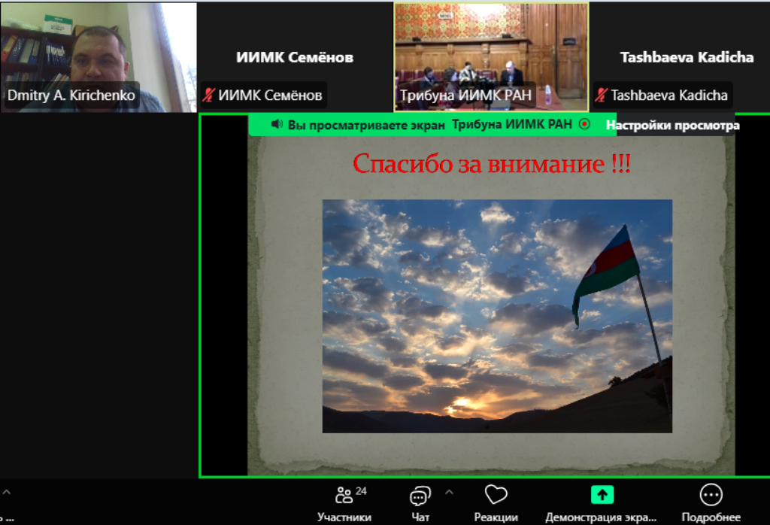770x525 pixels.
Task: Open the Chat (Чат) panel
Action: pyautogui.click(x=420, y=496)
